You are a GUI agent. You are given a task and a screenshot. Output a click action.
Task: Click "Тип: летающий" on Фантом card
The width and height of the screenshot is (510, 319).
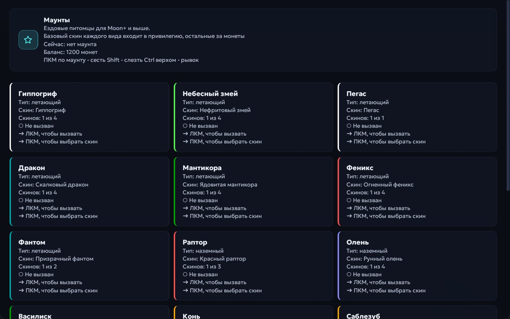tap(39, 251)
